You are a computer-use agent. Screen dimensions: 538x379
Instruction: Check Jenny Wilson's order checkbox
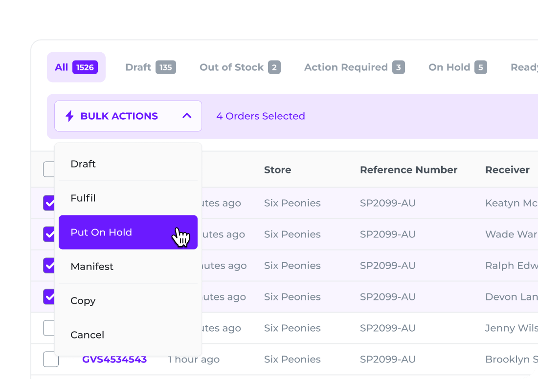51,328
